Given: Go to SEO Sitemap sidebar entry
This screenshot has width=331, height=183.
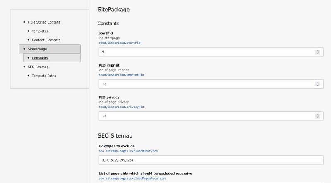Looking at the screenshot, I should [x=38, y=67].
